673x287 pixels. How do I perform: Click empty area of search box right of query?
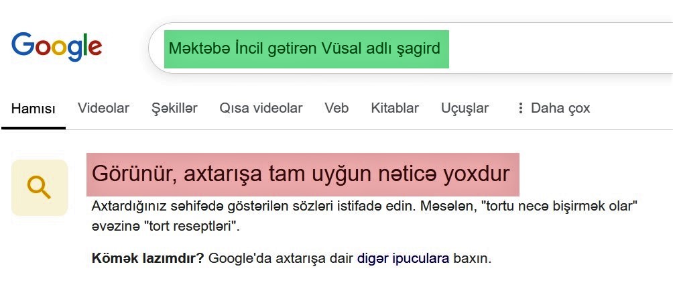[x=556, y=49]
